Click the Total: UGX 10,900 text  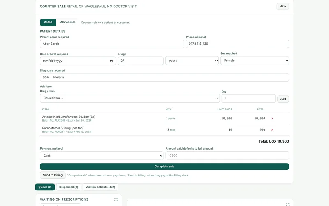273,141
